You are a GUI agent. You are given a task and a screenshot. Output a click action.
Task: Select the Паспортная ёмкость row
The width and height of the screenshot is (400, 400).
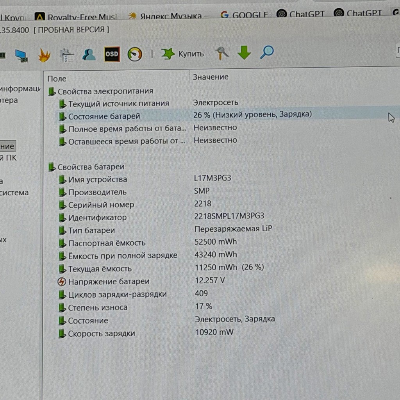click(x=148, y=242)
